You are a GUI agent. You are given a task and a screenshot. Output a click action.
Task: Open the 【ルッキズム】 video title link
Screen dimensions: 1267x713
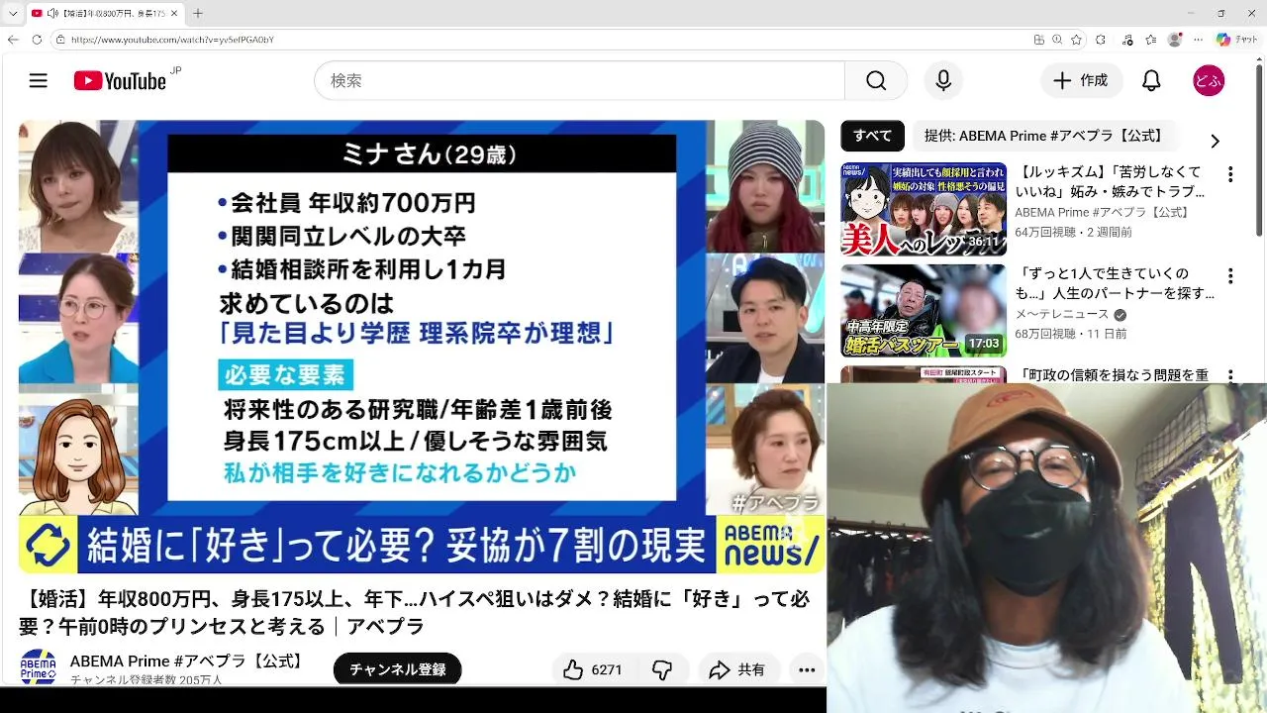click(1110, 181)
